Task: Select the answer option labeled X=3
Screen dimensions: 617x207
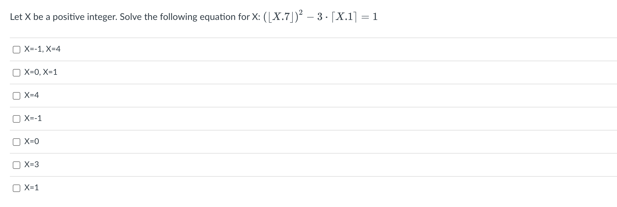Action: 31,165
